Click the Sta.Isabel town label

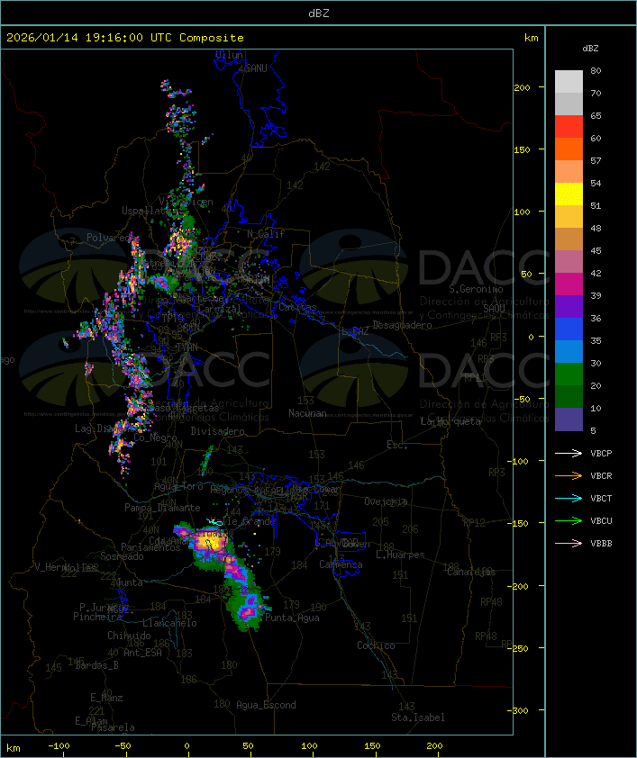(x=417, y=717)
